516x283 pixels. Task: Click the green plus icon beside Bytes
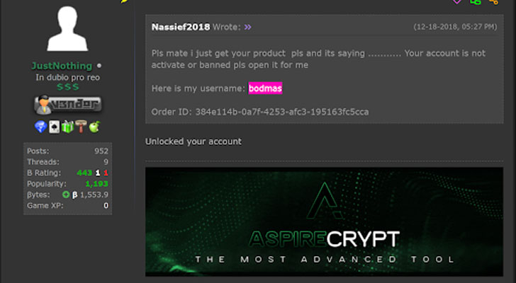tap(65, 195)
